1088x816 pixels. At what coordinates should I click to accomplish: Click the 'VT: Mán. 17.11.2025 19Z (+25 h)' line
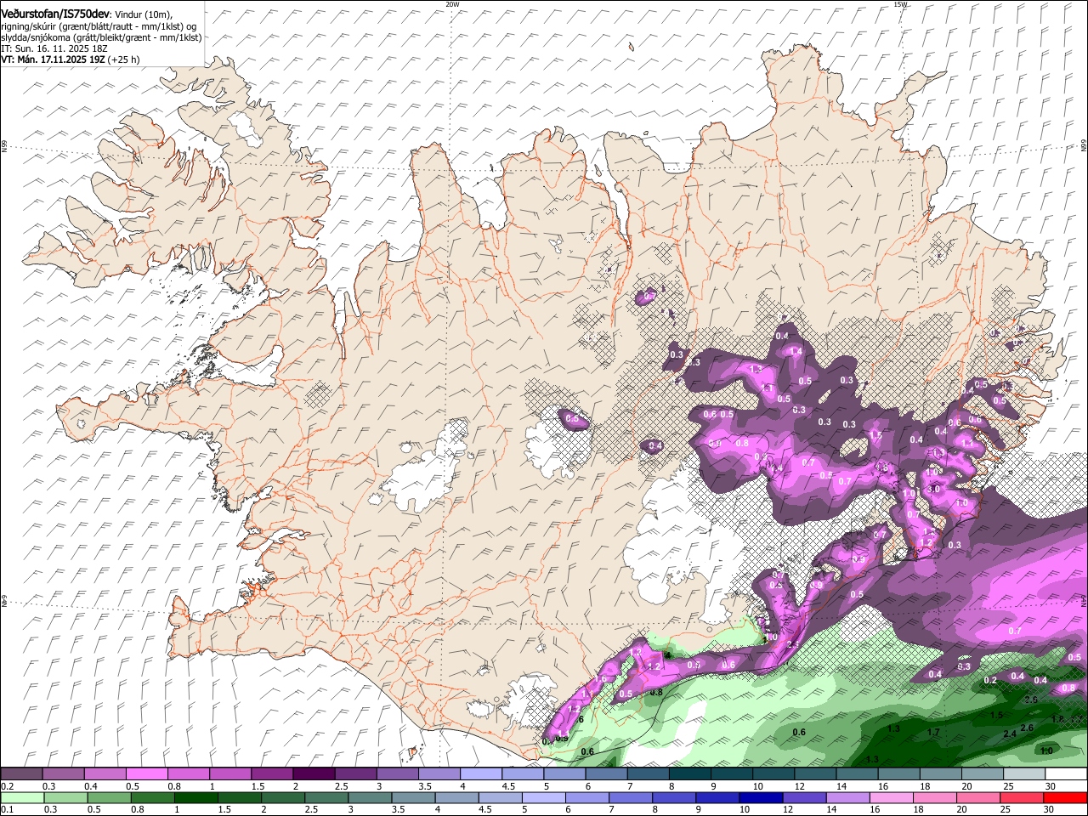[71, 59]
